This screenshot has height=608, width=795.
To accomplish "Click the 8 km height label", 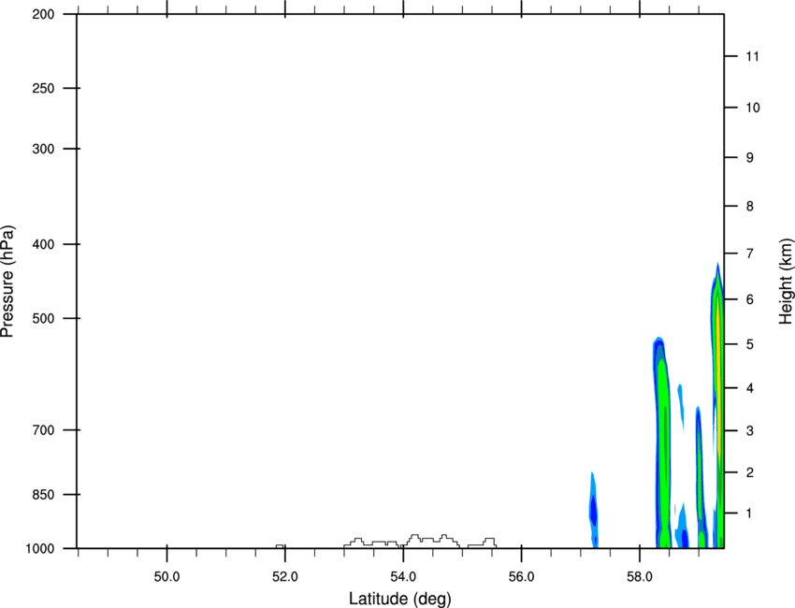I will (750, 206).
